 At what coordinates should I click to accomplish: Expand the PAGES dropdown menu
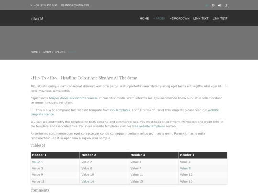[159, 19]
